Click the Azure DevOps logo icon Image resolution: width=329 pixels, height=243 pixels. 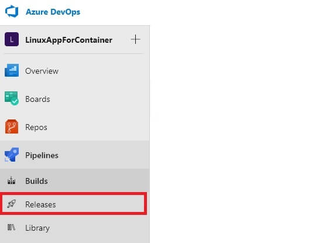(x=12, y=11)
